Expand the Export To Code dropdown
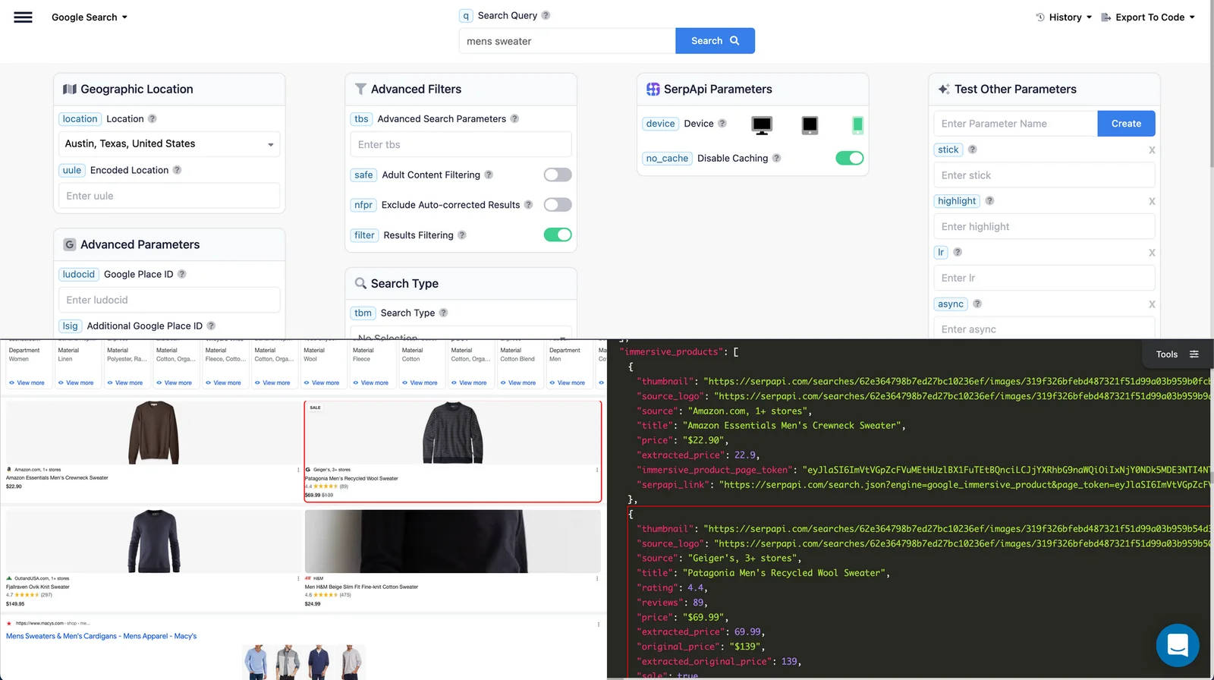The image size is (1214, 680). click(1148, 17)
